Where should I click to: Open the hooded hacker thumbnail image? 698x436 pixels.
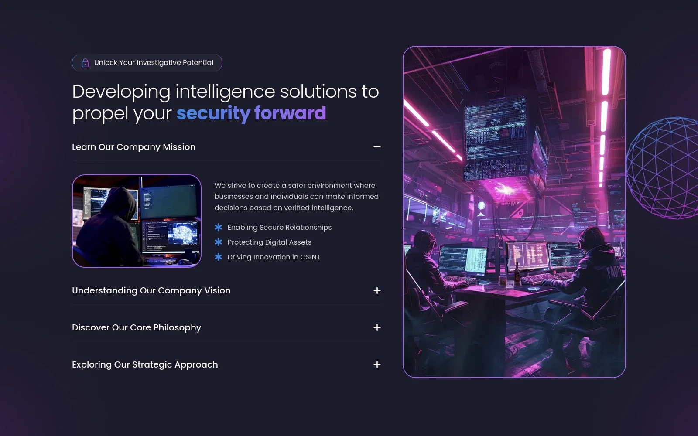tap(137, 221)
